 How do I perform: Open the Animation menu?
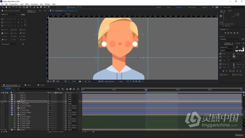[x=34, y=4]
